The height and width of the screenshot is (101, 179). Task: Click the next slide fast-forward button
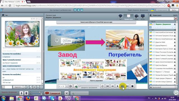[123, 86]
